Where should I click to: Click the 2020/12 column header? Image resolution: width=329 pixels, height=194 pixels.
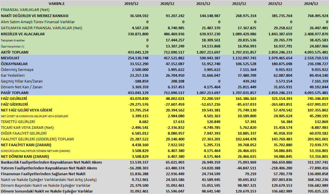point(167,4)
